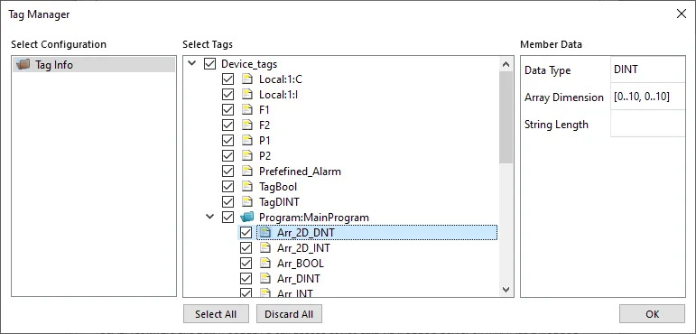Click the tag list scroll up arrow
The width and height of the screenshot is (696, 334).
pos(506,64)
